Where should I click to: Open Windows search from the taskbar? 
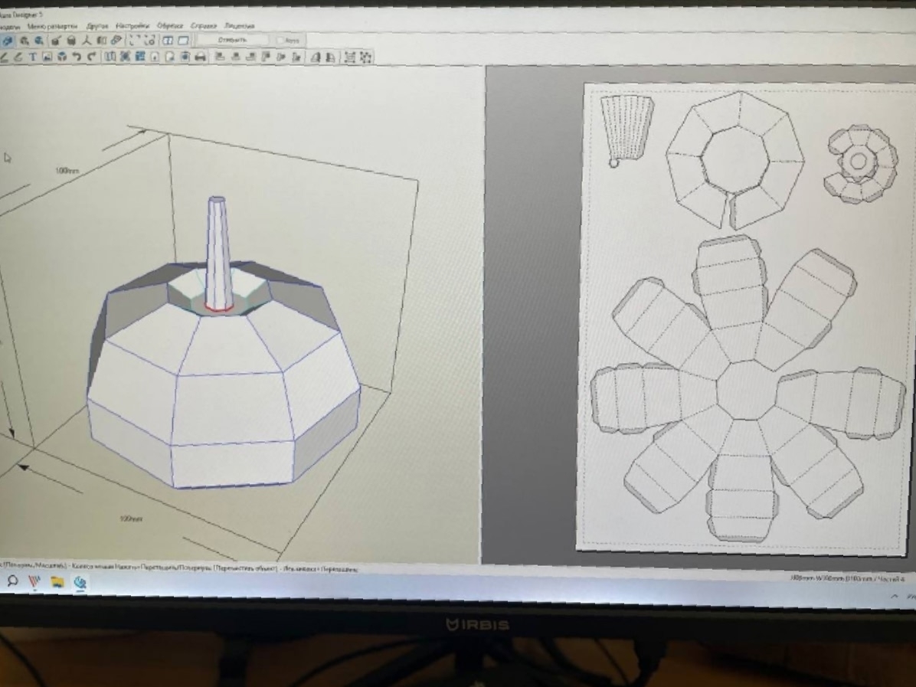tap(13, 581)
